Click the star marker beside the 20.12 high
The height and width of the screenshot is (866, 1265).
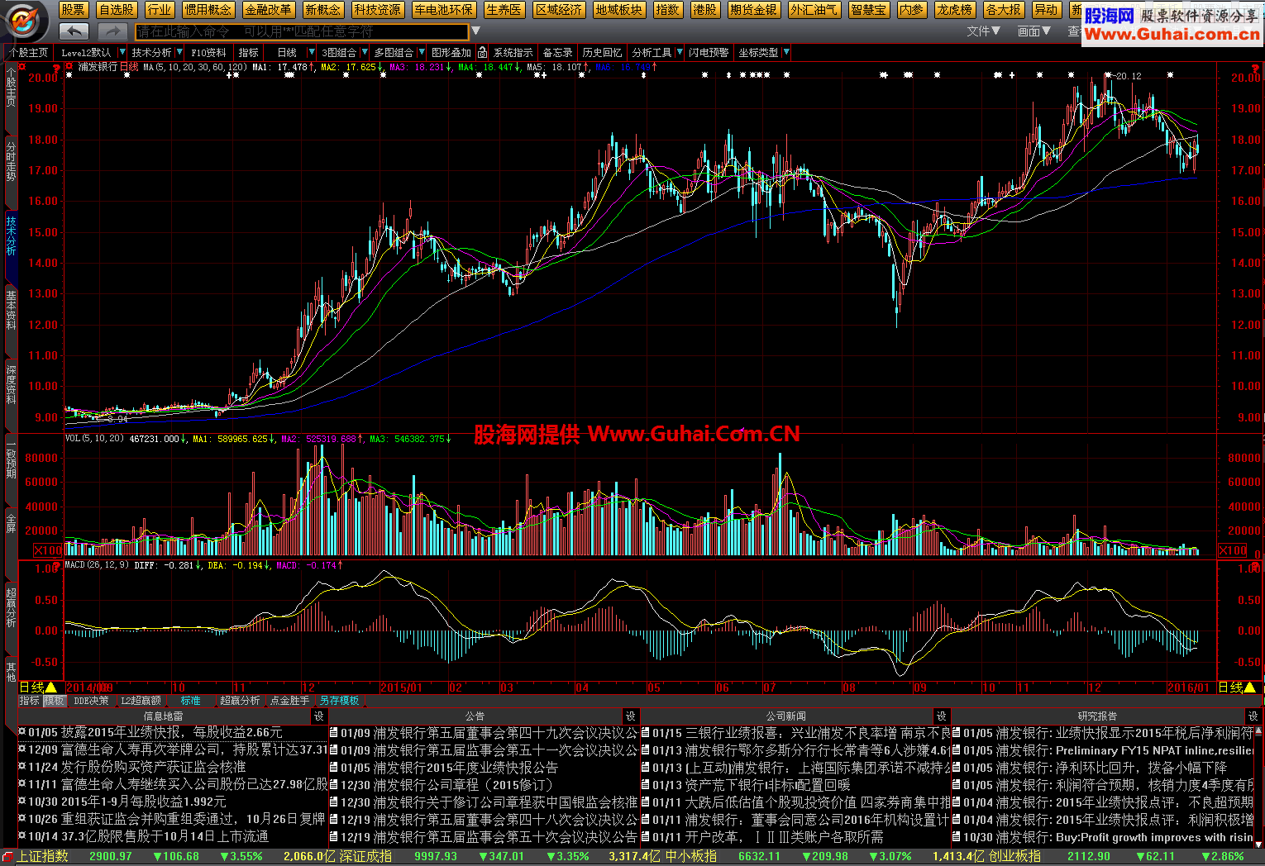(x=1107, y=75)
